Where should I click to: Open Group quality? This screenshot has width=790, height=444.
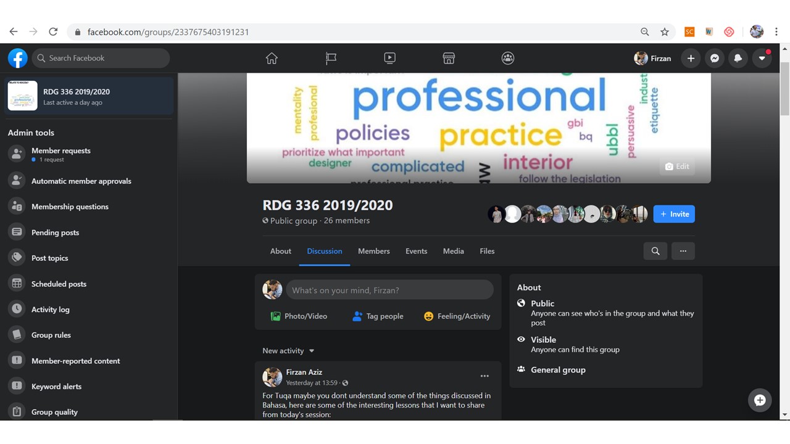[89, 412]
